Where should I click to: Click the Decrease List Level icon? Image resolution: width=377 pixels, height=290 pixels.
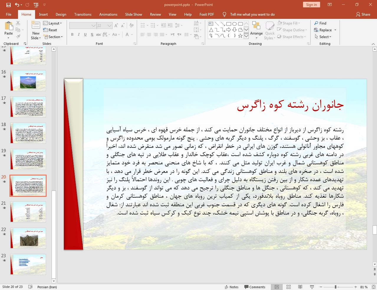(x=164, y=25)
